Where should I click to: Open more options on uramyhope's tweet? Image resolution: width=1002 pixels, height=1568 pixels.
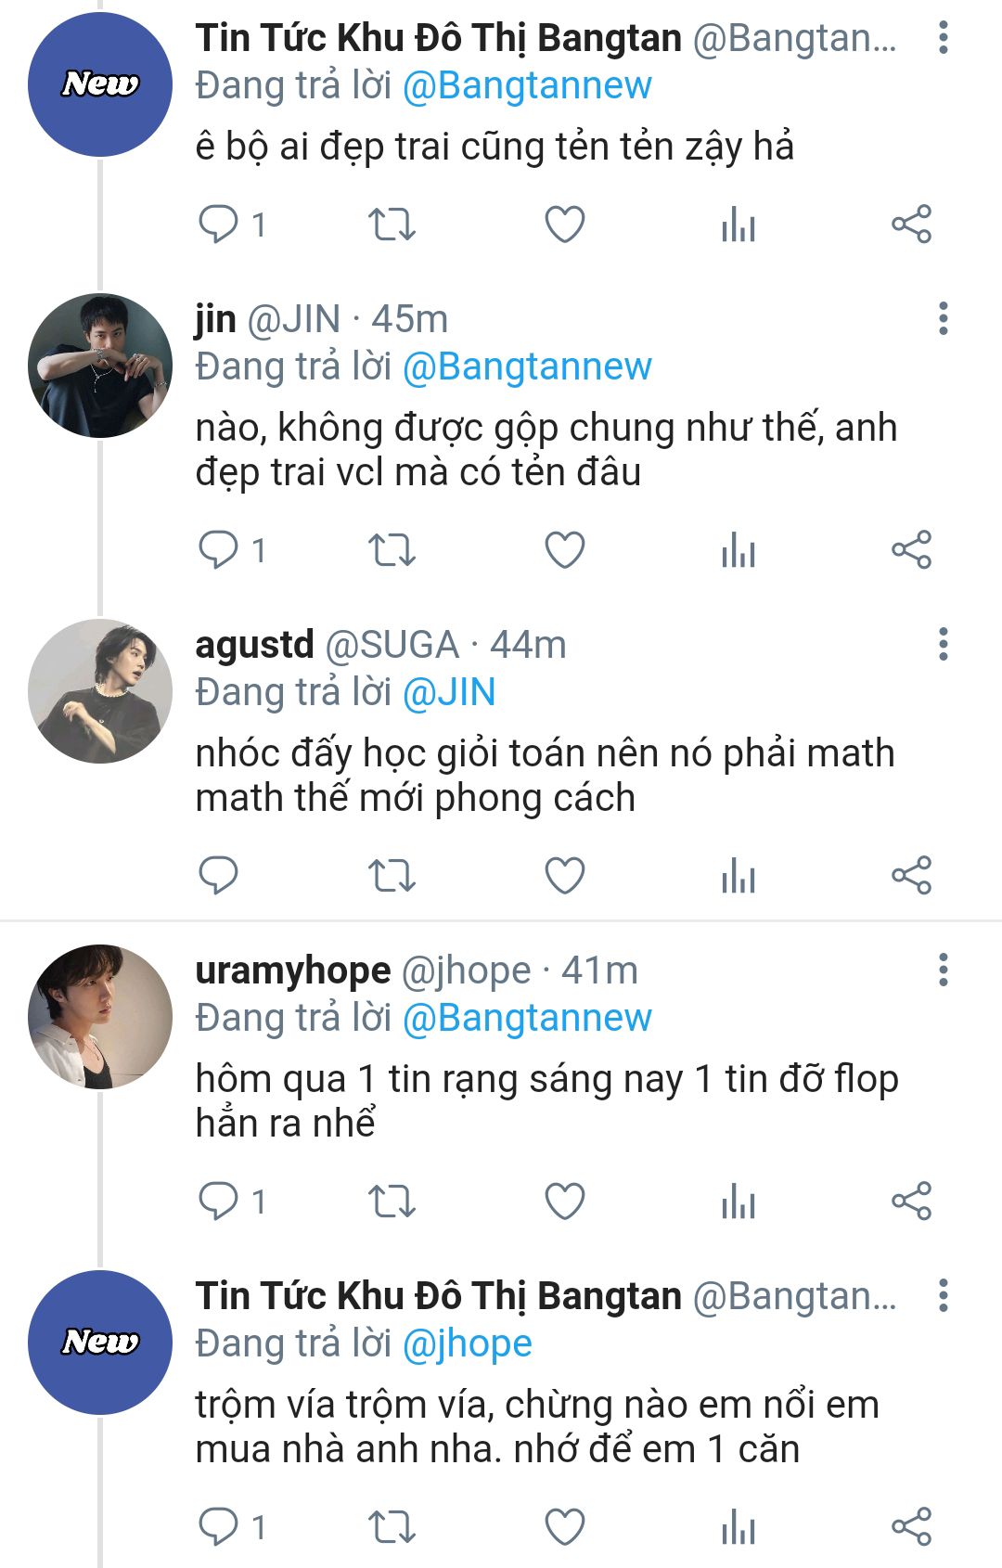tap(943, 970)
